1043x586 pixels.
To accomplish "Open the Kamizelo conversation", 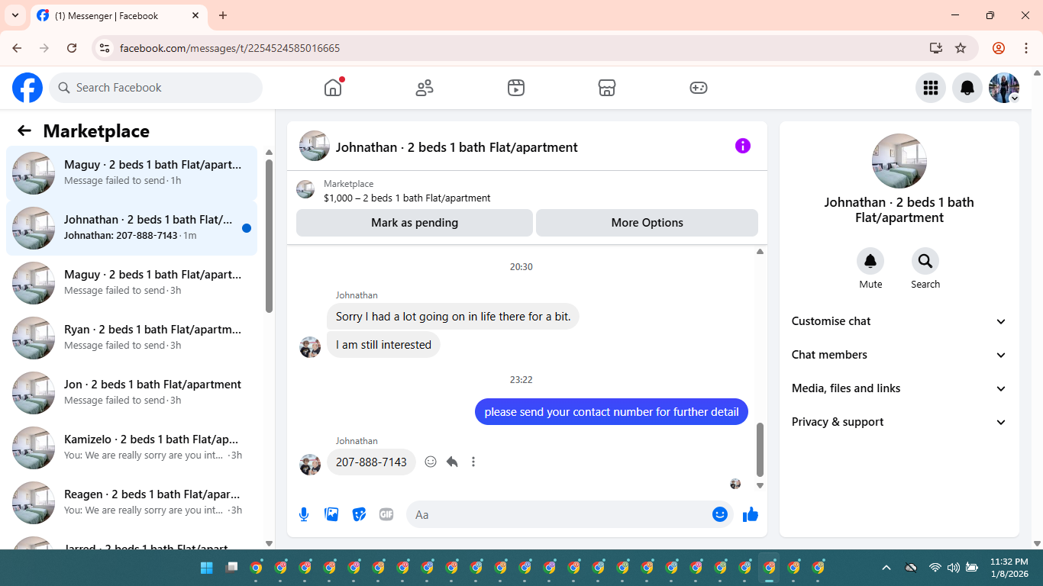I will tap(131, 448).
